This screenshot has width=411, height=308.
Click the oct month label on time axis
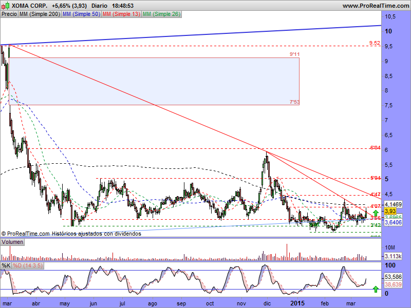pyautogui.click(x=210, y=304)
